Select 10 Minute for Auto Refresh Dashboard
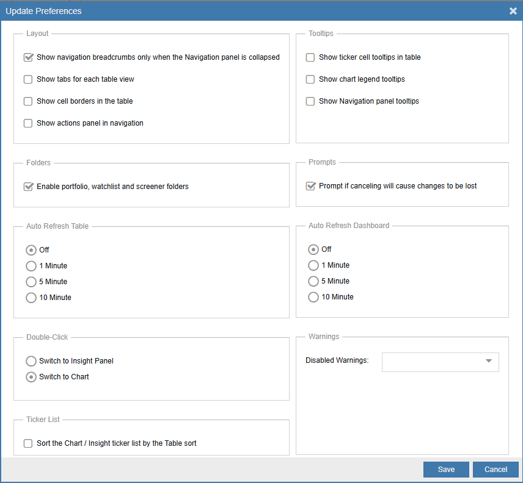This screenshot has width=523, height=483. pos(313,297)
